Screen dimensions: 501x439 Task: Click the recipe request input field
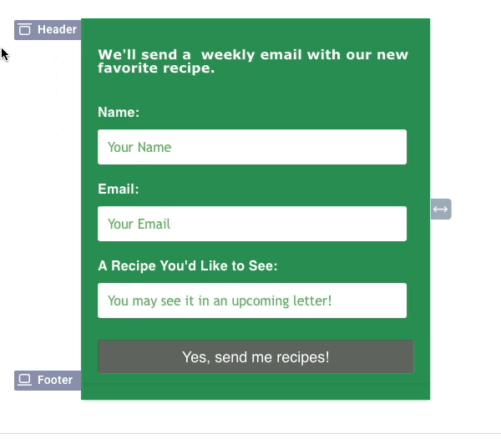pyautogui.click(x=252, y=300)
